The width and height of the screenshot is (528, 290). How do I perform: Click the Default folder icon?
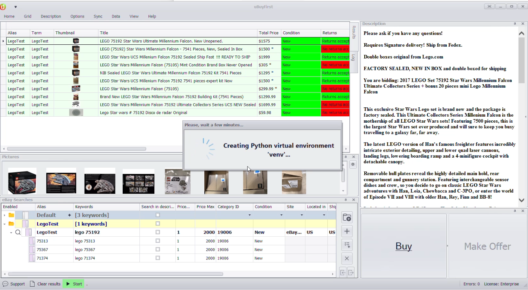pos(11,215)
